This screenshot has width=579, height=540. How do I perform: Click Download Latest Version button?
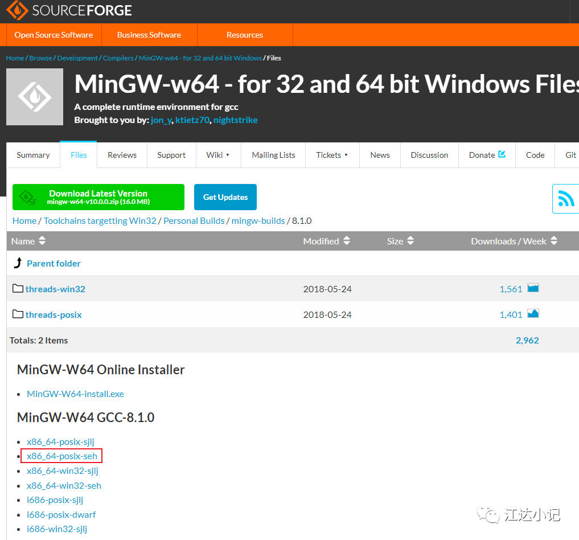pyautogui.click(x=98, y=197)
